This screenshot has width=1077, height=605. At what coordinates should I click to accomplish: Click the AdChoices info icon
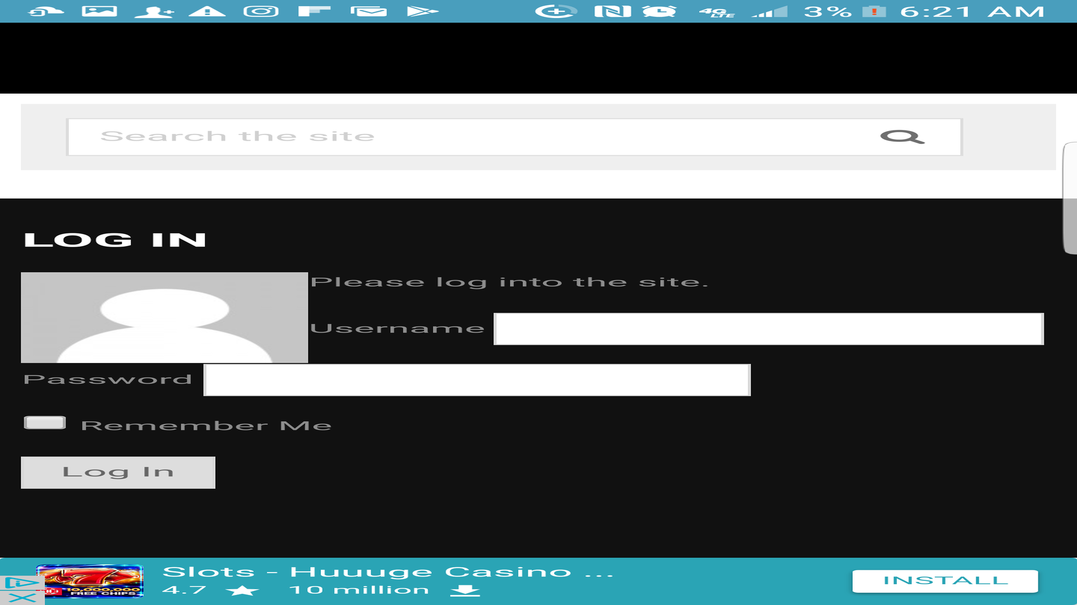pyautogui.click(x=21, y=583)
